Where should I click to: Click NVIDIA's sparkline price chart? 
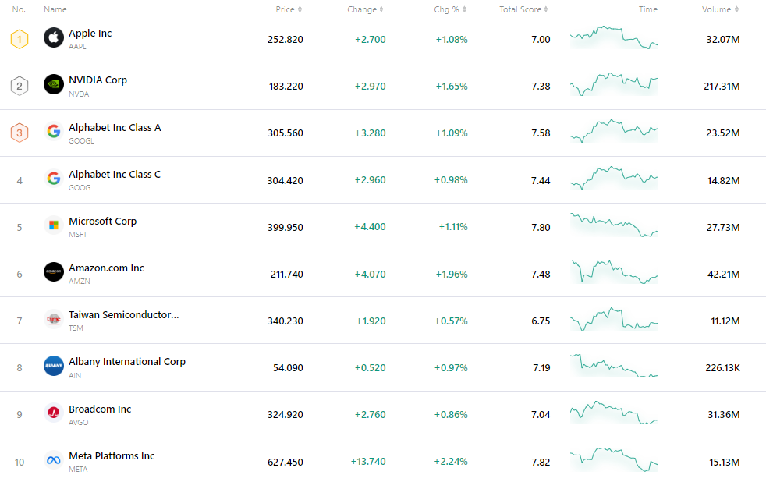pos(613,84)
